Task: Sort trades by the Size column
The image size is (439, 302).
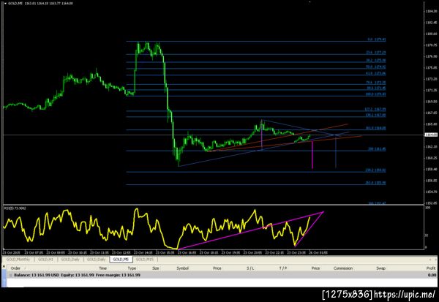Action: (x=155, y=268)
